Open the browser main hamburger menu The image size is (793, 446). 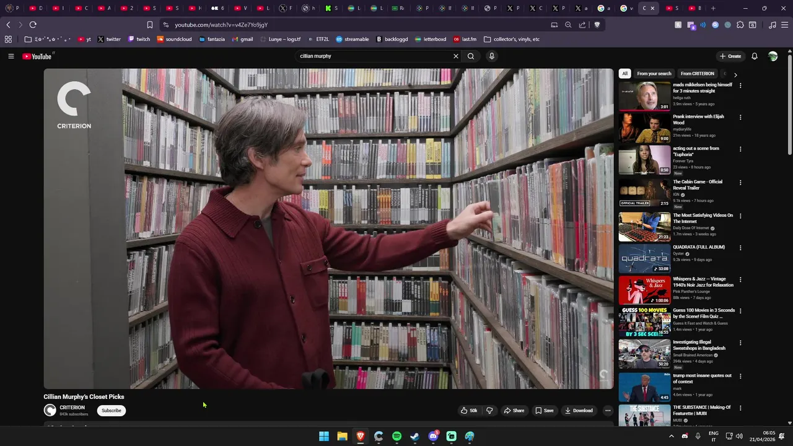pyautogui.click(x=784, y=25)
